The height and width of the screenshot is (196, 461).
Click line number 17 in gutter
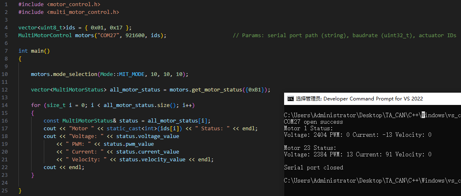pyautogui.click(x=5, y=129)
